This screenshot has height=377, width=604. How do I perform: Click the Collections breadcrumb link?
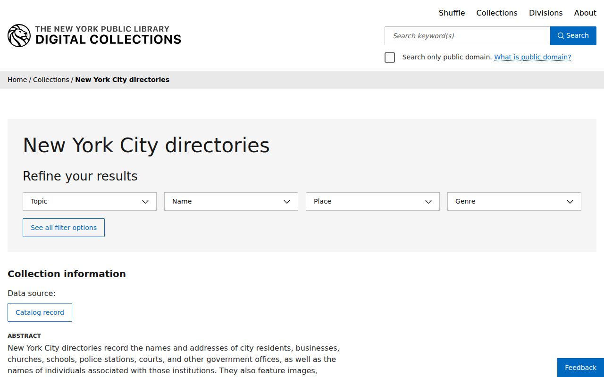pos(51,80)
